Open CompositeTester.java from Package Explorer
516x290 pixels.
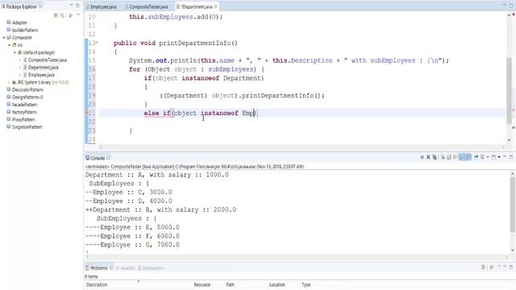pos(48,60)
